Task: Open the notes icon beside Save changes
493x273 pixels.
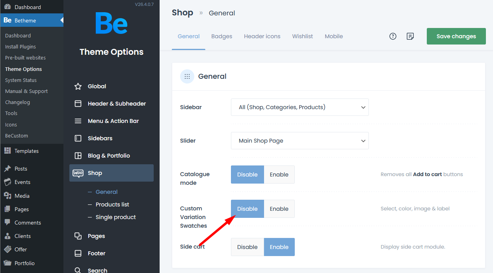Action: point(410,36)
